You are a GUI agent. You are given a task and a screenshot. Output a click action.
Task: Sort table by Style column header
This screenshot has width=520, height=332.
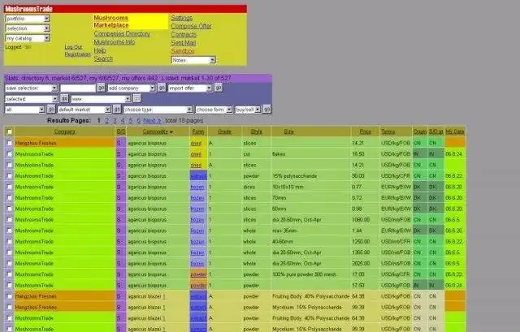click(x=257, y=132)
